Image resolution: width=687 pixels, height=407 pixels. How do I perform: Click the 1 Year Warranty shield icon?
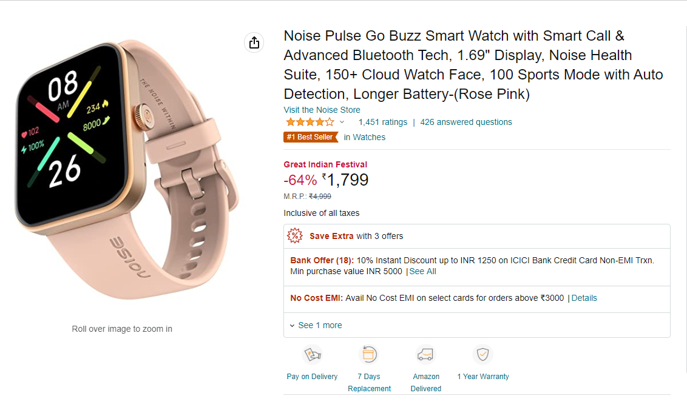[x=482, y=354]
